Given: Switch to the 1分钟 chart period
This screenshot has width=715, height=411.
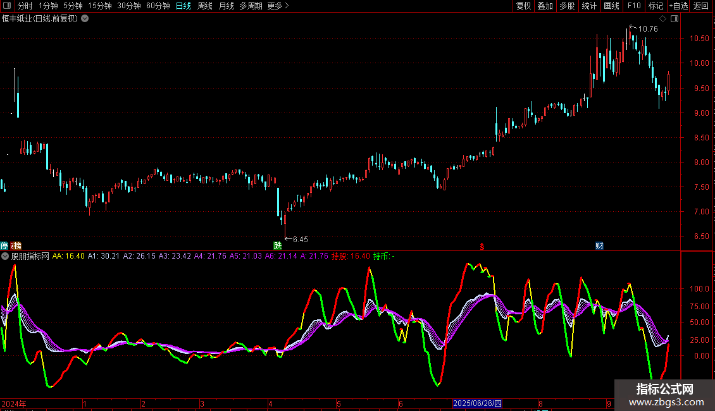Looking at the screenshot, I should 48,6.
